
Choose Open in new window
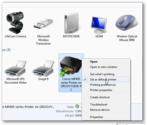pyautogui.click(x=104, y=67)
